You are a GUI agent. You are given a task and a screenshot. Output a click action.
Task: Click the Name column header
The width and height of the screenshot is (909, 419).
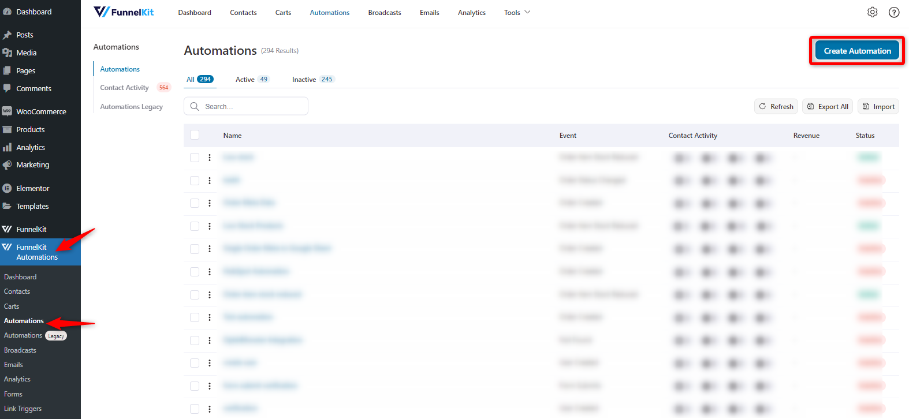(233, 136)
